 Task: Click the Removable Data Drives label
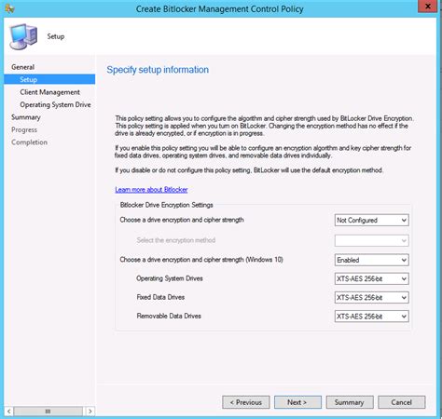pyautogui.click(x=169, y=316)
